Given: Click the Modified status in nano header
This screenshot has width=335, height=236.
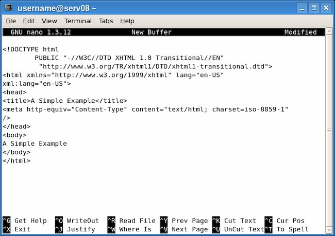Looking at the screenshot, I should pyautogui.click(x=300, y=32).
